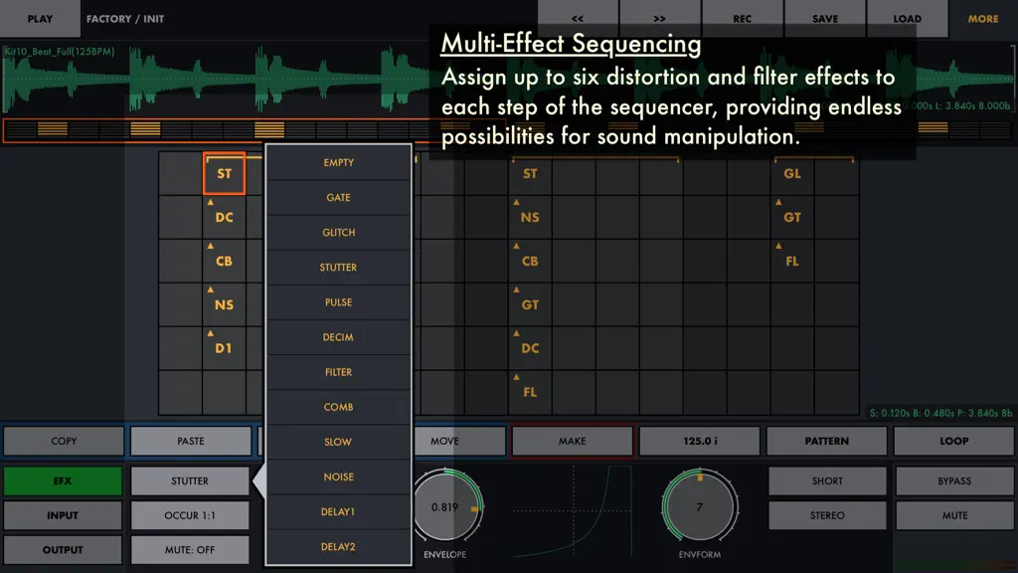Switch to the OUTPUT tab
Image resolution: width=1018 pixels, height=573 pixels.
[x=63, y=550]
